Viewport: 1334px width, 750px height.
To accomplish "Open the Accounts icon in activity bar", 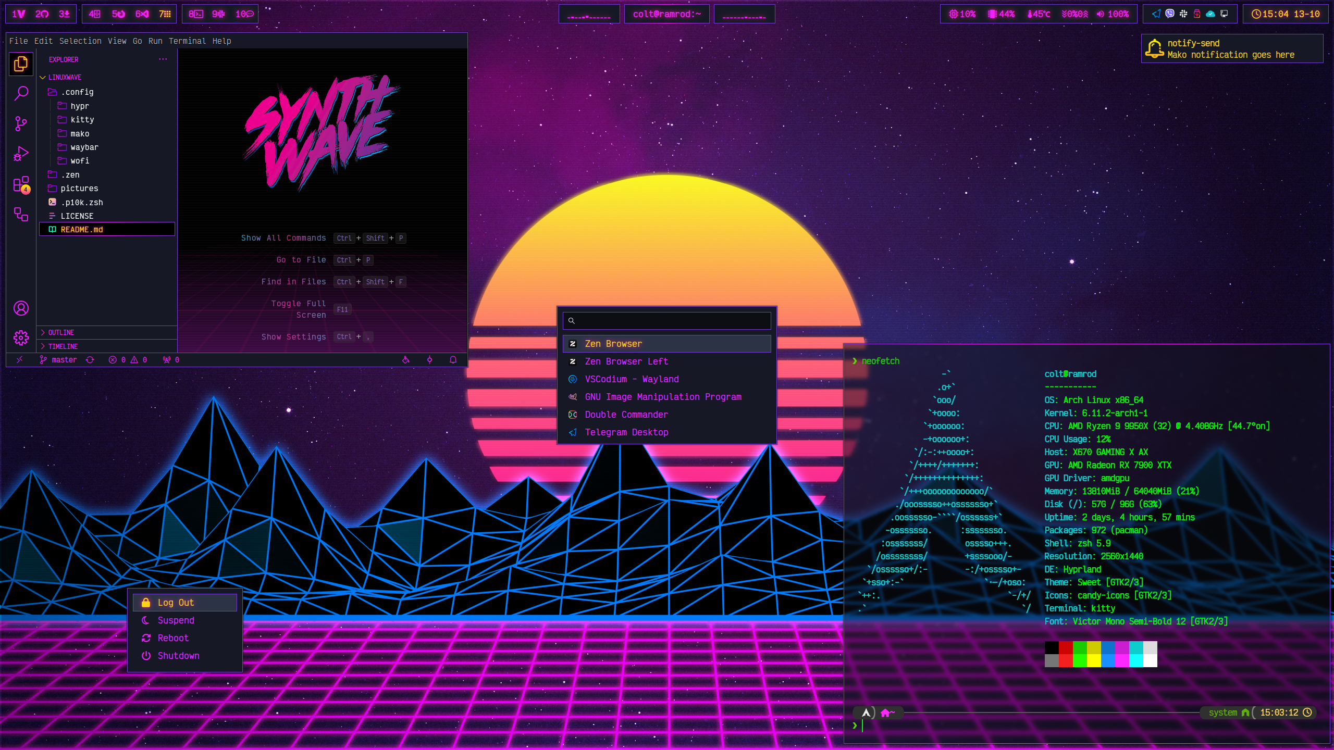I will 21,308.
